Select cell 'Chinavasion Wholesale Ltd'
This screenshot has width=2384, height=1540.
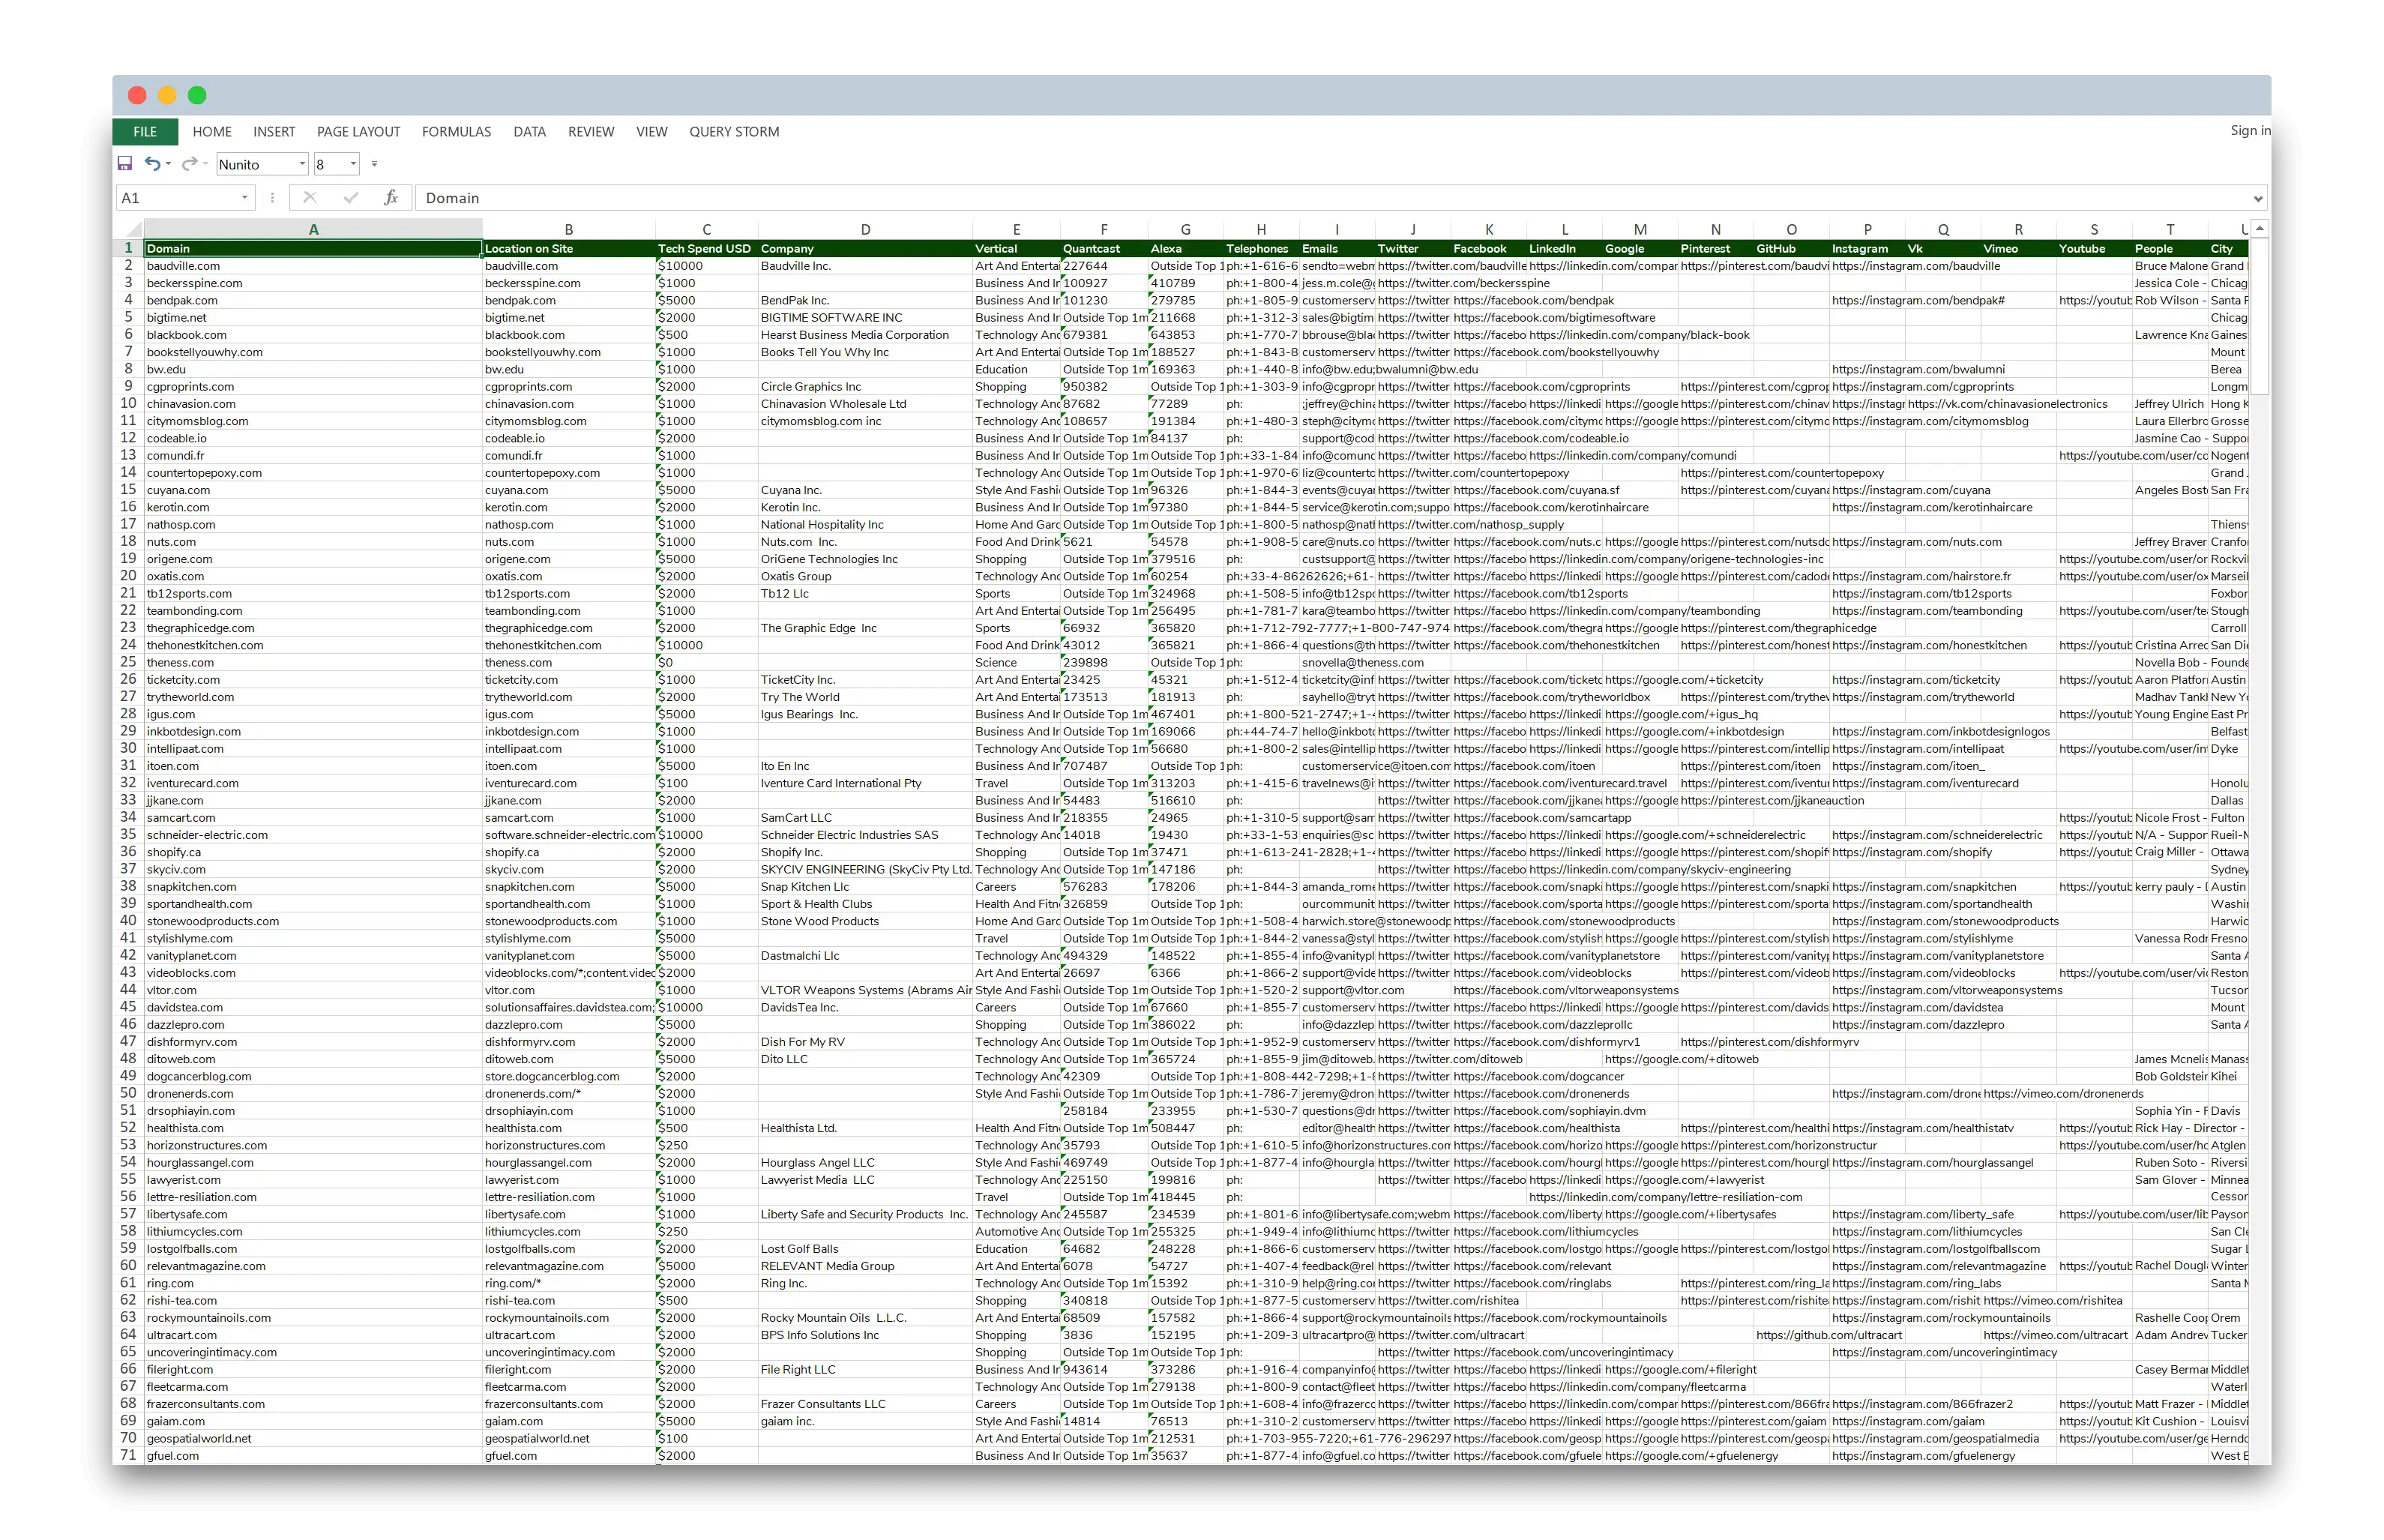(864, 404)
